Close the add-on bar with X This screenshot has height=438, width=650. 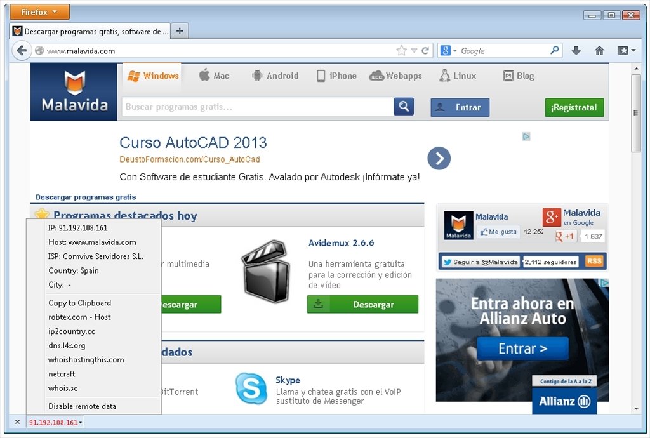pyautogui.click(x=17, y=422)
